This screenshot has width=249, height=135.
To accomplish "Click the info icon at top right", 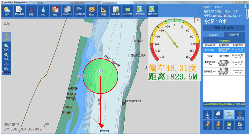I will [x=245, y=6].
